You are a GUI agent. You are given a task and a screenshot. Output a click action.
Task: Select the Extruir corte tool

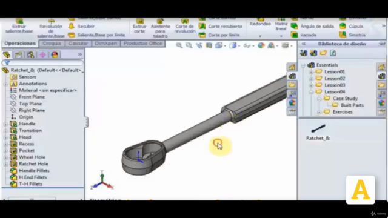tap(139, 26)
